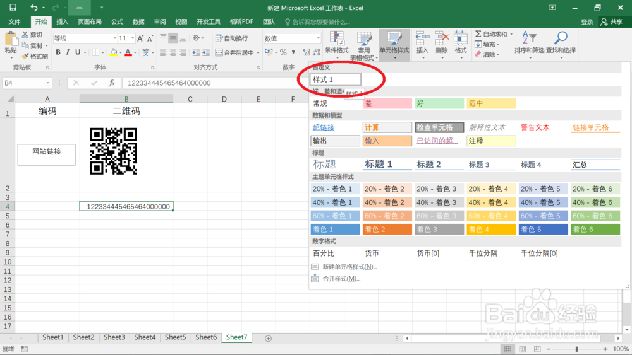This screenshot has width=632, height=355.
Task: Open the font size dropdown
Action: coord(133,38)
